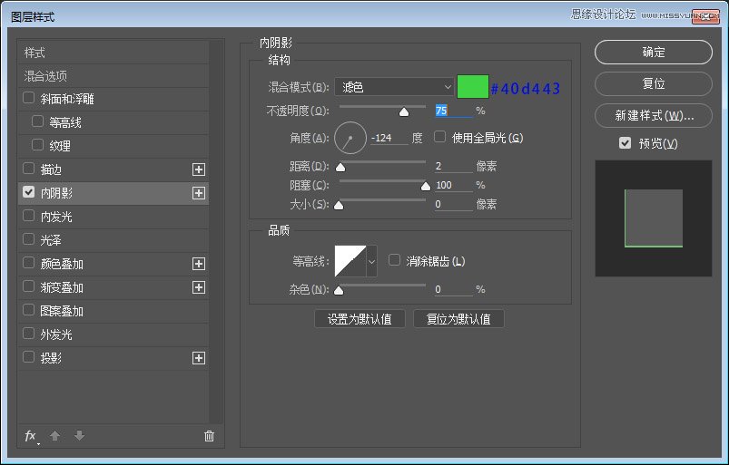Click the 距离 pixel value field
Viewport: 729px width, 465px height.
point(451,167)
